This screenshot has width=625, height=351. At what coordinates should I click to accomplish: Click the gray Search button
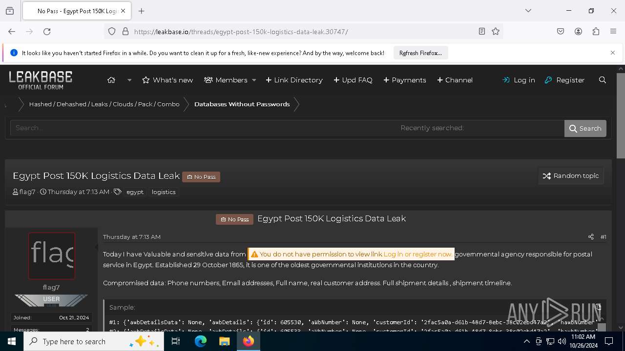pyautogui.click(x=585, y=128)
